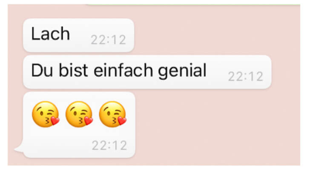310x175 pixels.
Task: Click the word "bist" in second message
Action: (x=73, y=70)
